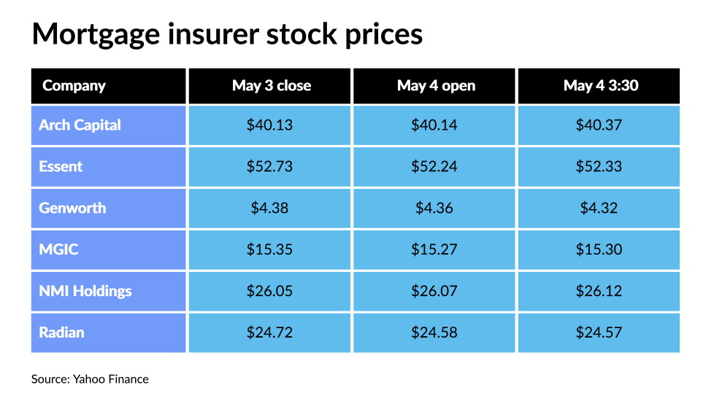Click the May 4 open header
This screenshot has width=714, height=401.
click(x=434, y=86)
